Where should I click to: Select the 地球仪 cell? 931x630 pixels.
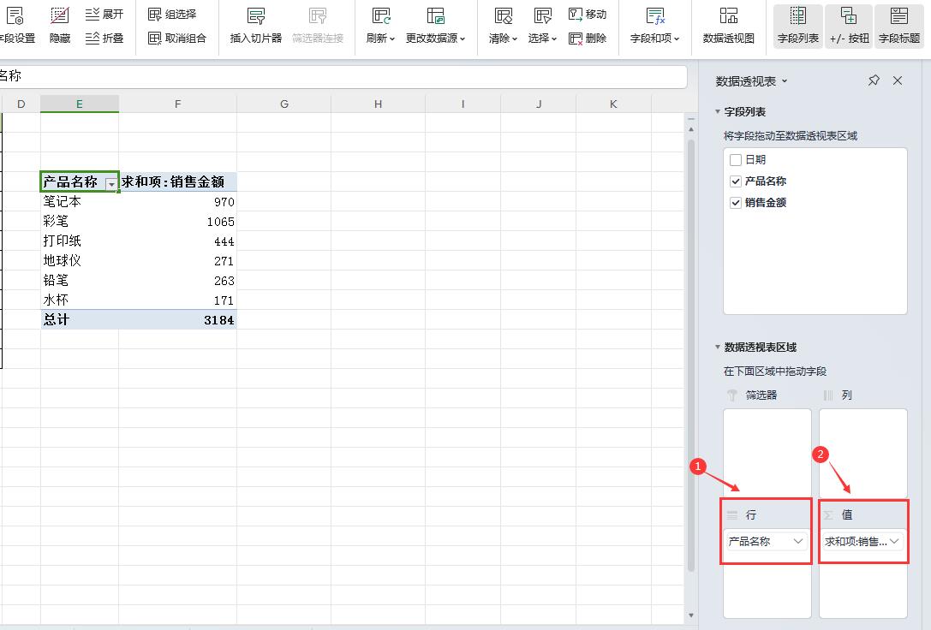point(80,260)
